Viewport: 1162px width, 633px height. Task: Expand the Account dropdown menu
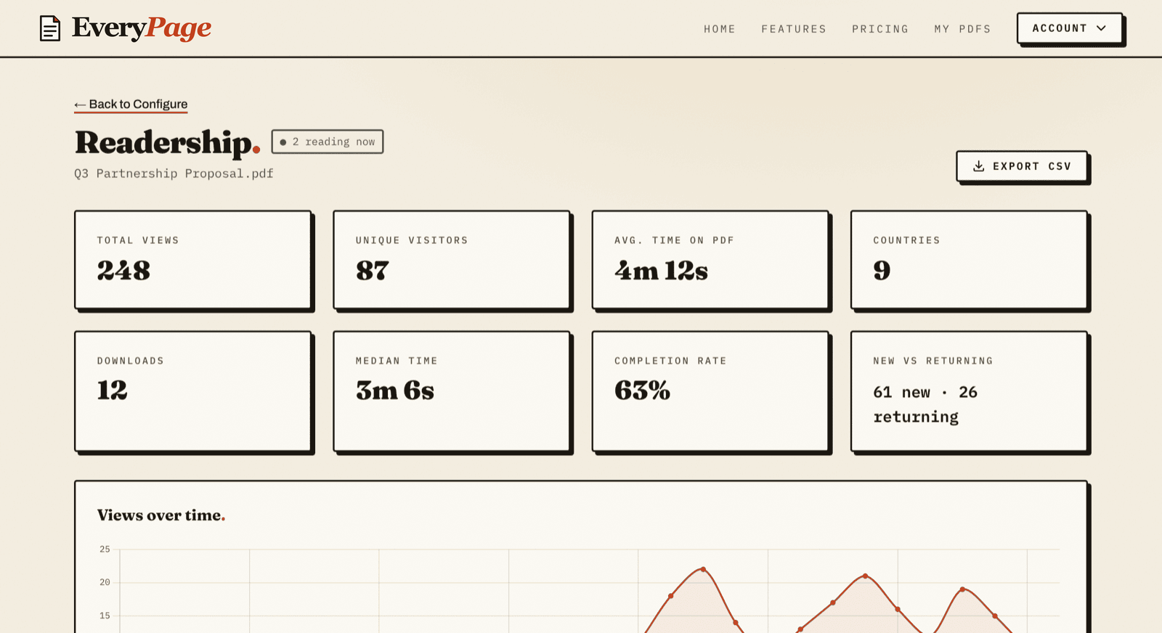tap(1070, 28)
